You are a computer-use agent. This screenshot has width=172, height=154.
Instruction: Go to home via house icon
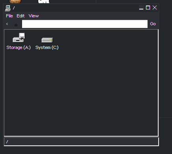(x=16, y=25)
